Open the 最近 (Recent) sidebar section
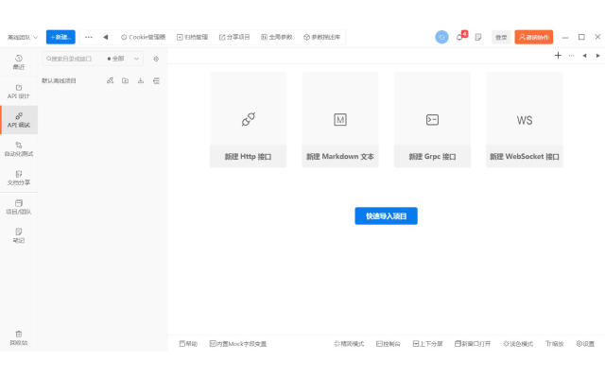The height and width of the screenshot is (378, 605). point(19,62)
